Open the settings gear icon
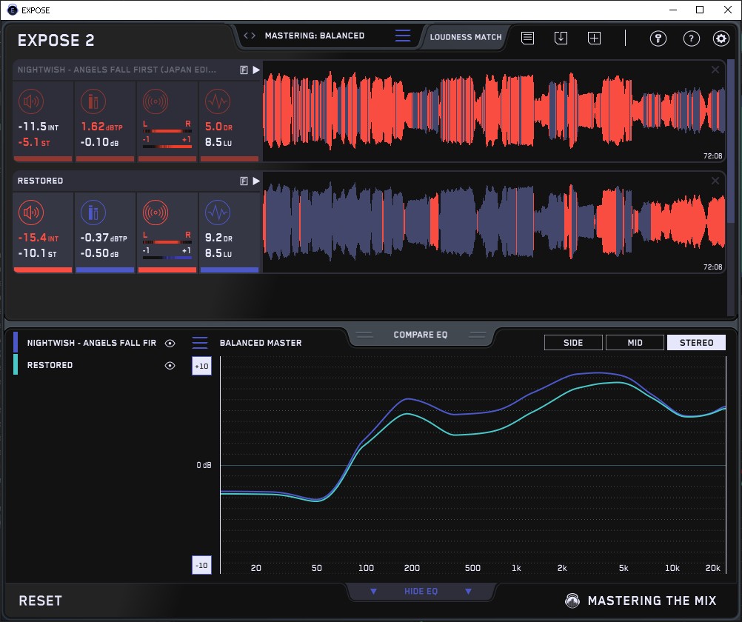This screenshot has width=742, height=622. pos(721,39)
